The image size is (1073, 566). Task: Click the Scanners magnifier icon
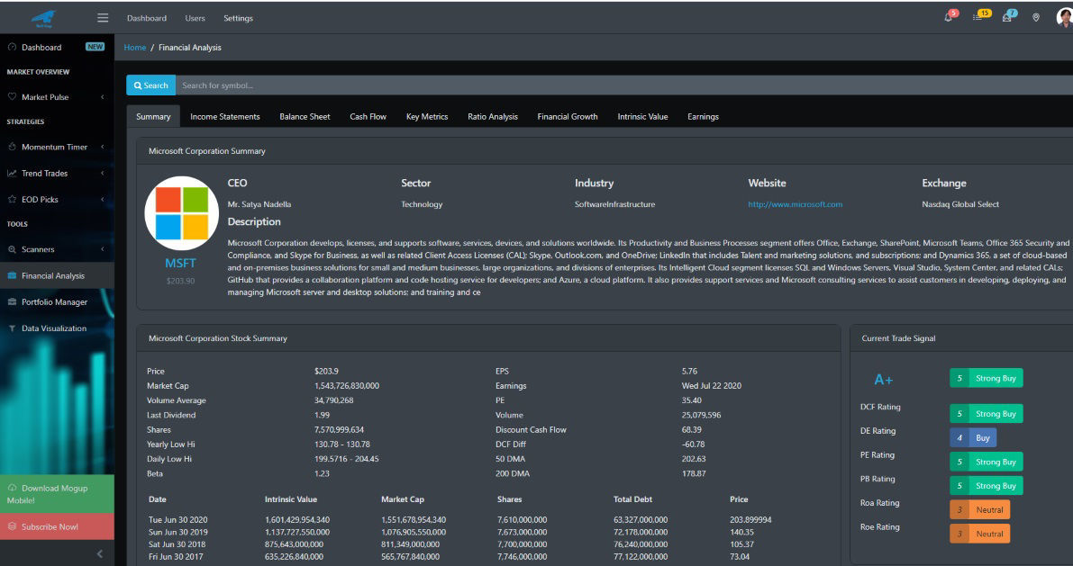(12, 249)
